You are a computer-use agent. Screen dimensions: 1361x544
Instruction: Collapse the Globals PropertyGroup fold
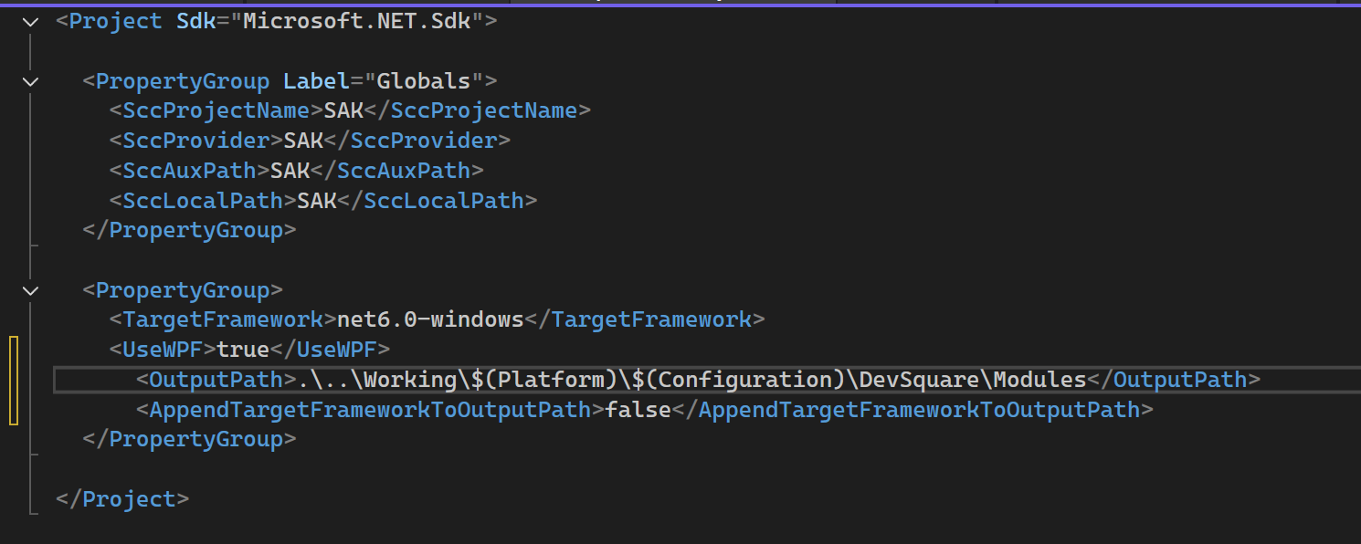coord(31,81)
